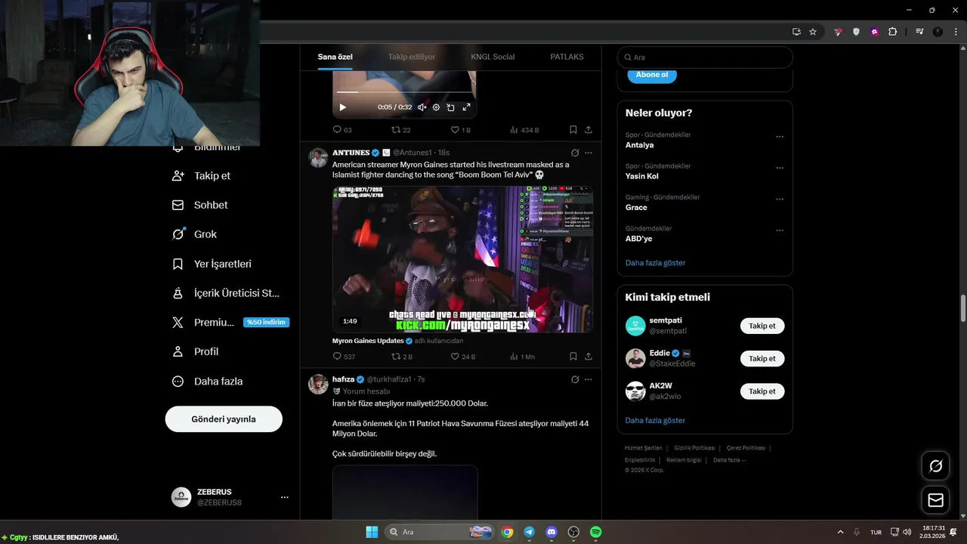The width and height of the screenshot is (967, 544).
Task: Show more follow suggestions link
Action: (x=655, y=420)
